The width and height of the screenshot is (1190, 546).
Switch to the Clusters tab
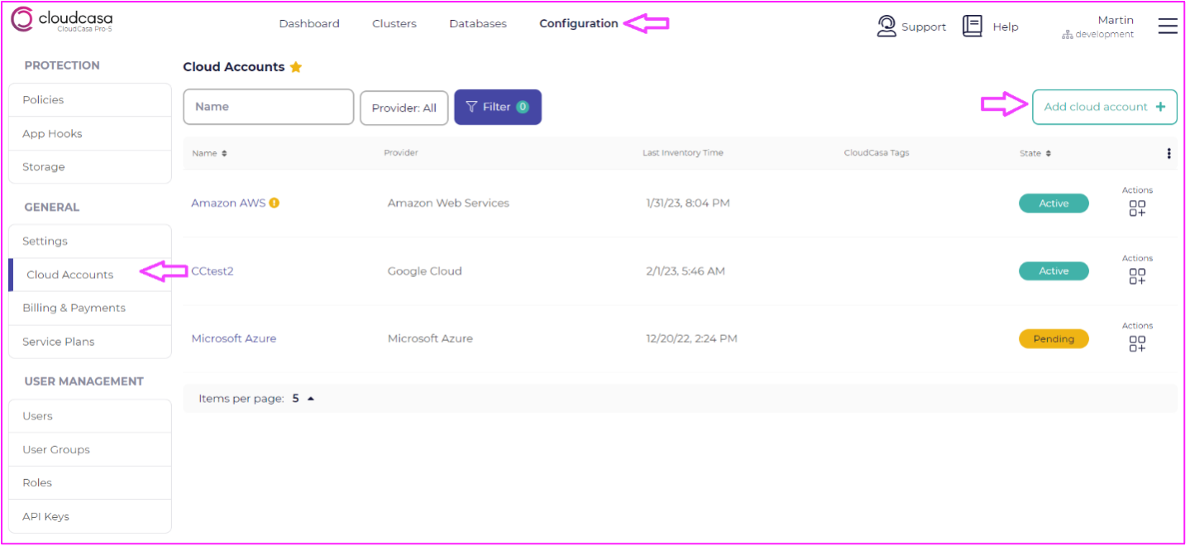[394, 24]
